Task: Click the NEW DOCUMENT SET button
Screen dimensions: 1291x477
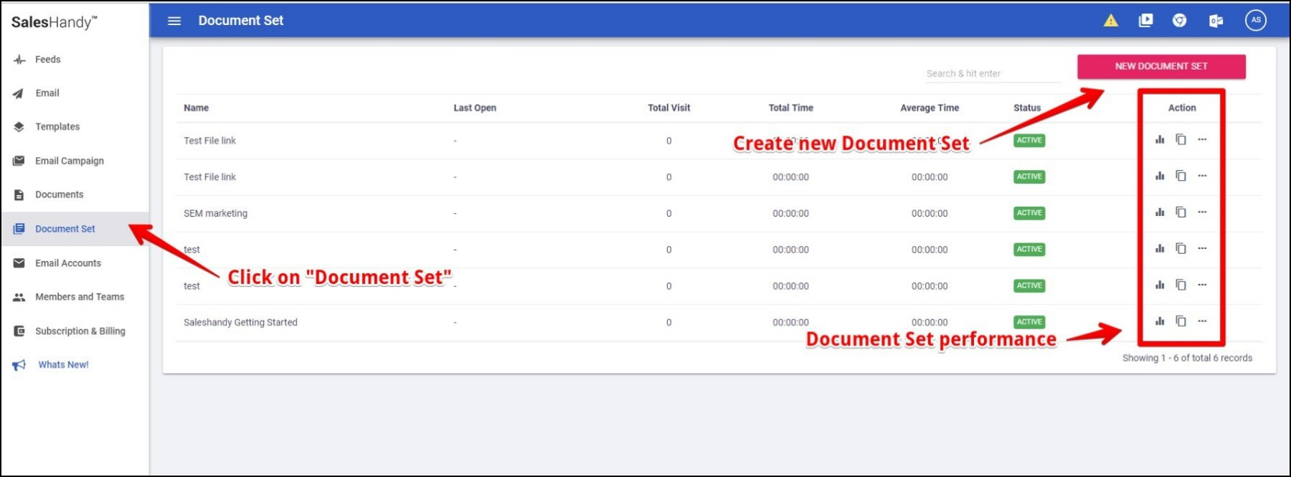Action: (1160, 67)
